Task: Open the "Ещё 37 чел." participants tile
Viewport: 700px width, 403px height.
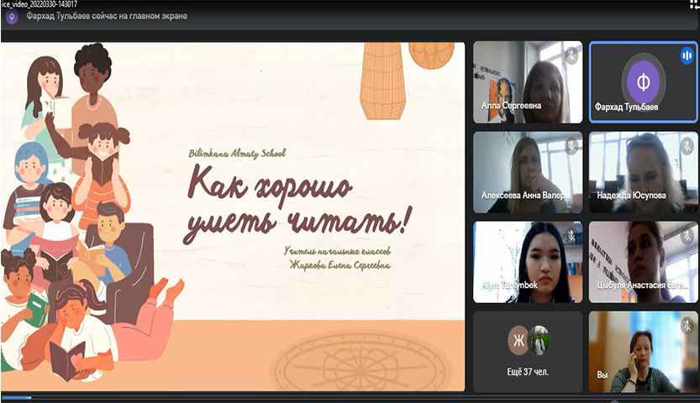Action: (x=528, y=351)
